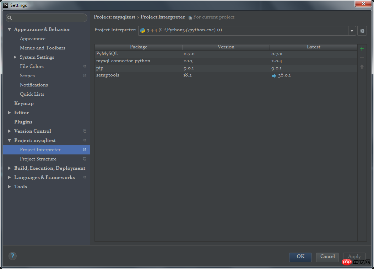The image size is (374, 269).
Task: Select the setuptools package row
Action: tap(226, 75)
